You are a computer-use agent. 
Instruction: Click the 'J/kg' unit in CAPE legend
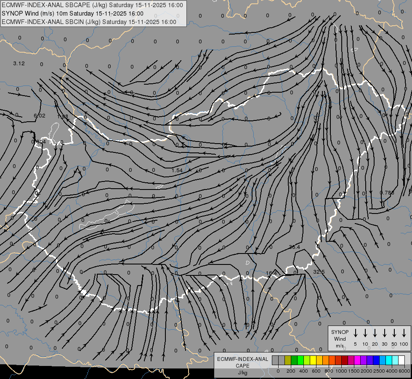(x=242, y=373)
